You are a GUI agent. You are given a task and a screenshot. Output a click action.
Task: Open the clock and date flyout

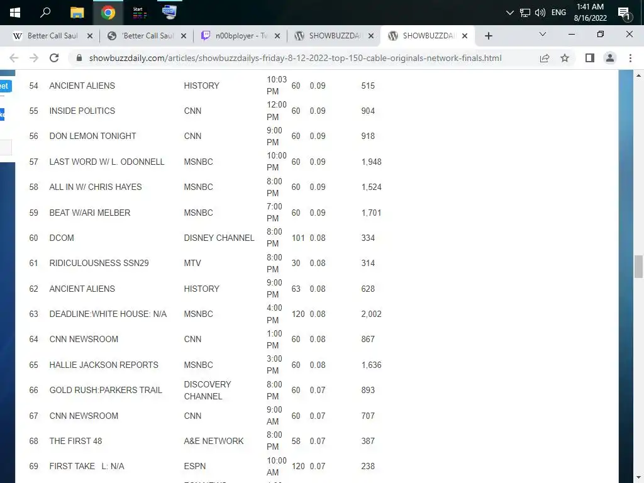590,13
